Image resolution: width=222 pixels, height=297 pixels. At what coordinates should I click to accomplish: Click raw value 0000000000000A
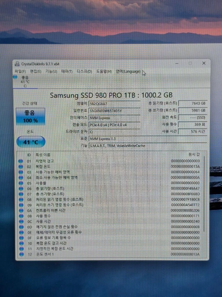pyautogui.click(x=185, y=178)
